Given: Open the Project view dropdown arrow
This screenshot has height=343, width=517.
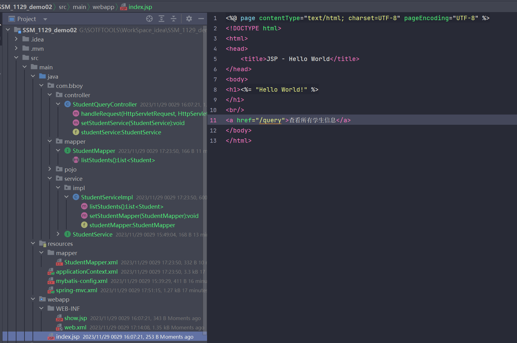Looking at the screenshot, I should tap(45, 19).
